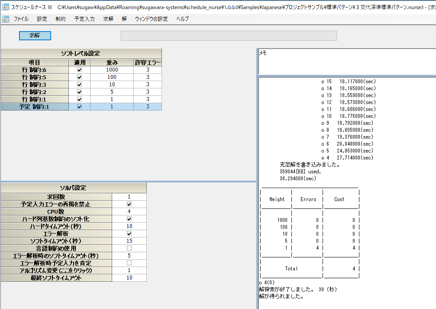Select 許容エラー cell for 行 制約:3
This screenshot has width=436, height=309.
coord(148,85)
